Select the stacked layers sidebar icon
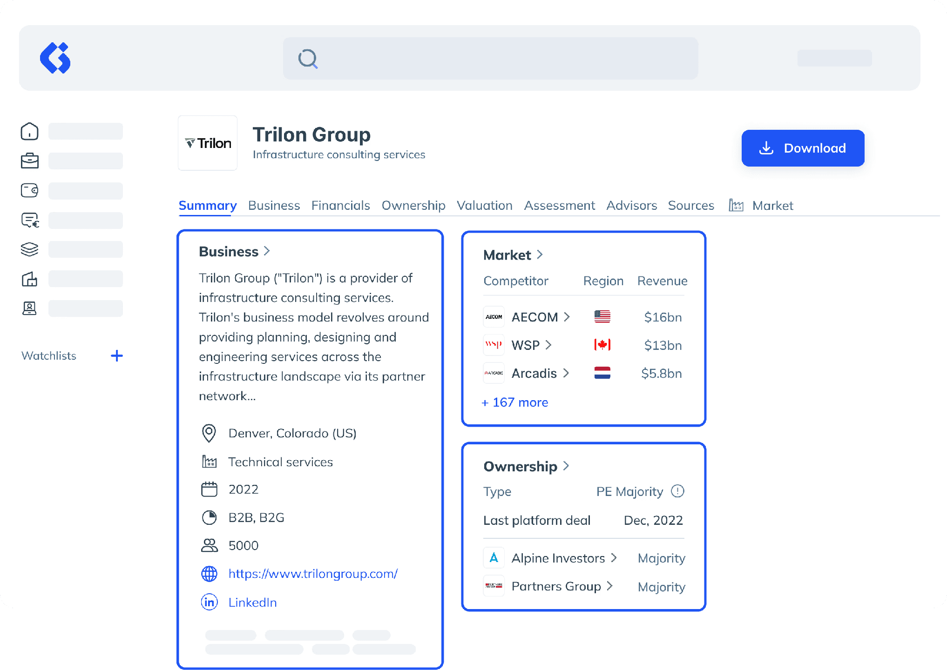The width and height of the screenshot is (947, 670). 29,249
